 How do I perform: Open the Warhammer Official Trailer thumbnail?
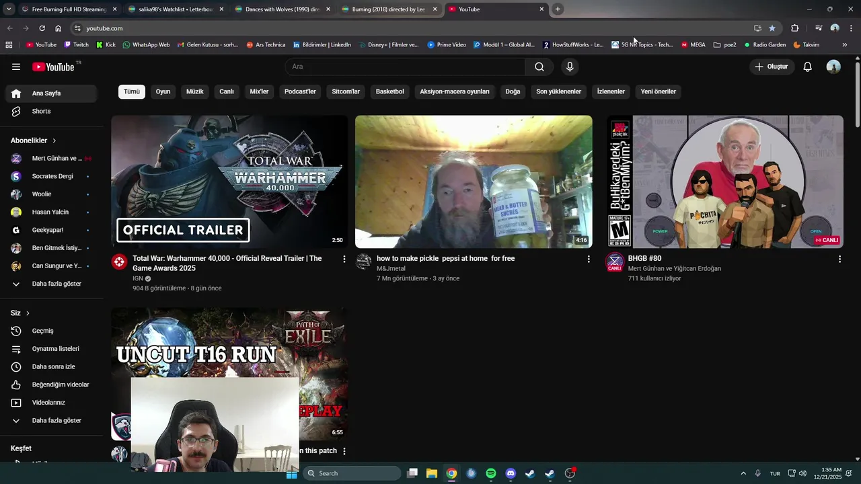(x=229, y=182)
